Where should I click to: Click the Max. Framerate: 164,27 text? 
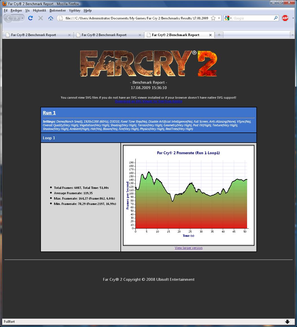pos(84,198)
